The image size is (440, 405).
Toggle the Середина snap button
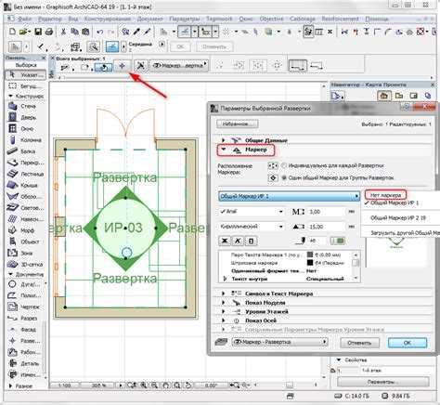112,46
